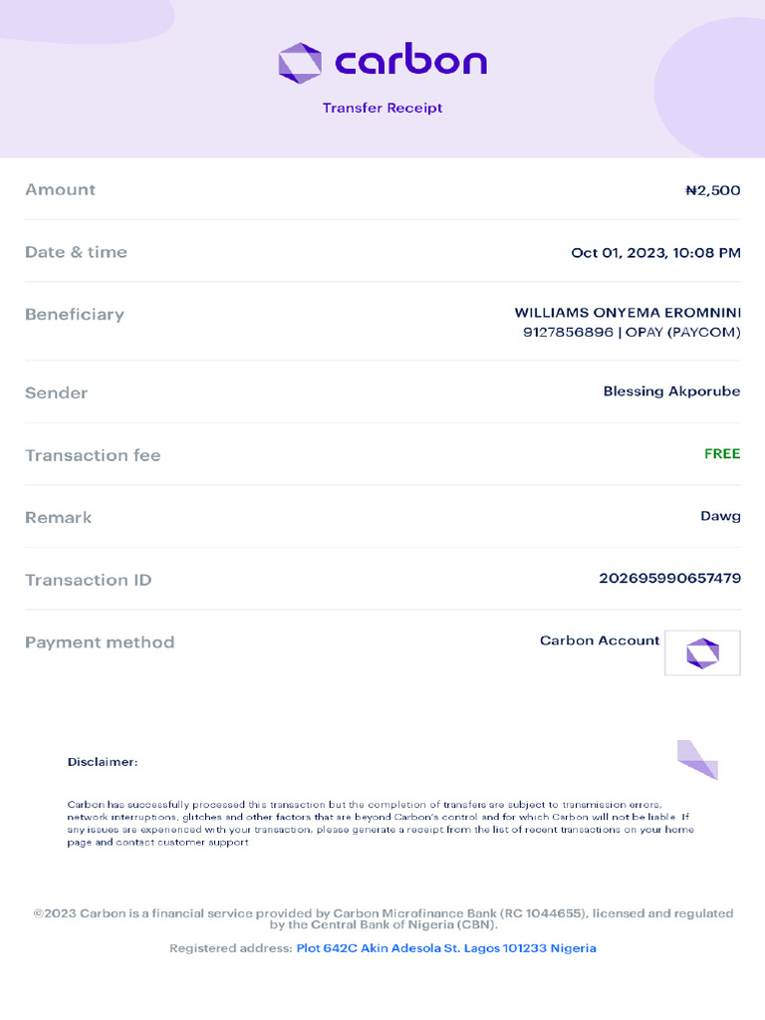The width and height of the screenshot is (765, 1020).
Task: Click the beneficiary account number and OPAY line
Action: [632, 333]
